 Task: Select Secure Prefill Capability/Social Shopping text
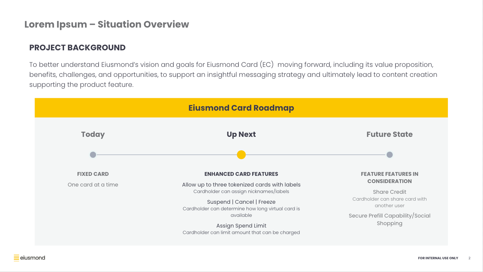[x=389, y=220]
